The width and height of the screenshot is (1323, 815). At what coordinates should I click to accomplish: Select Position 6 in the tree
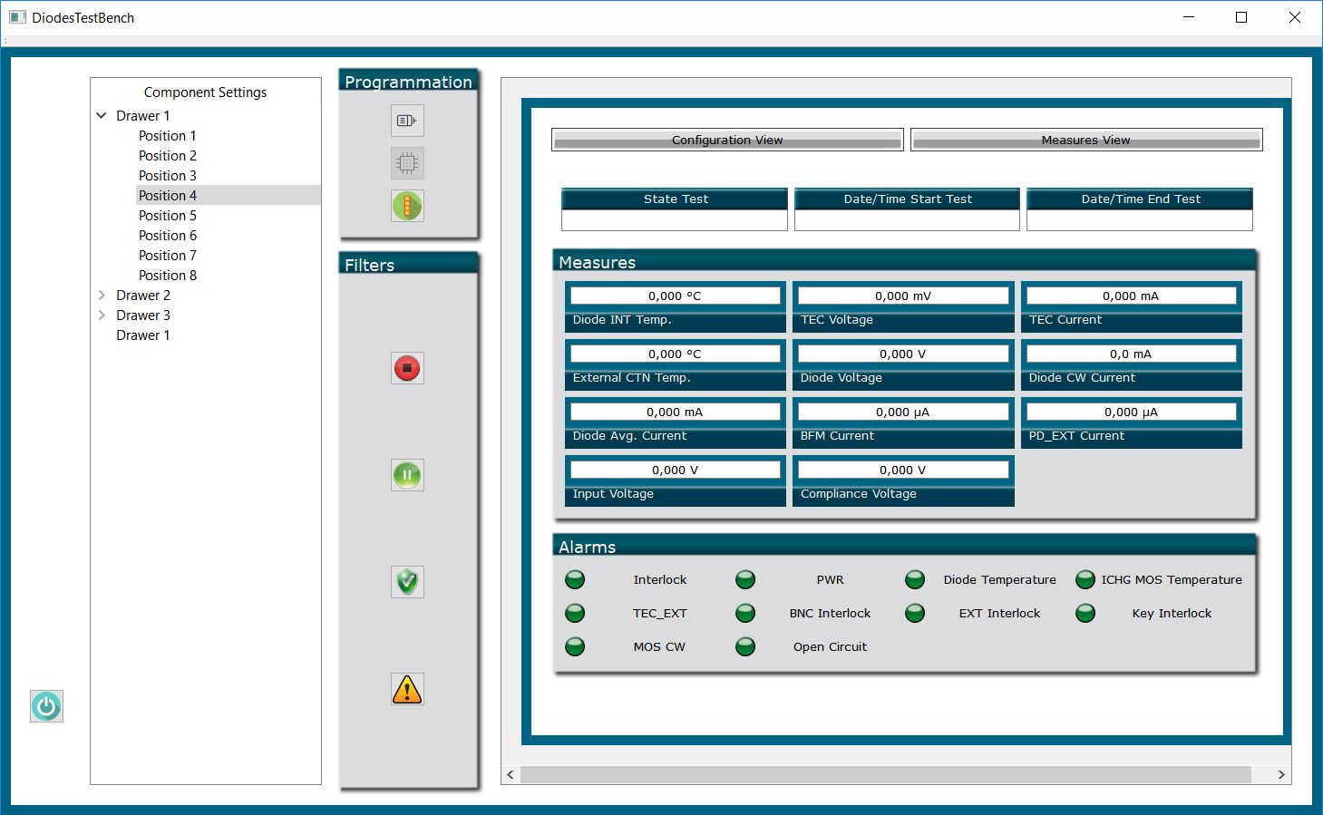[168, 236]
